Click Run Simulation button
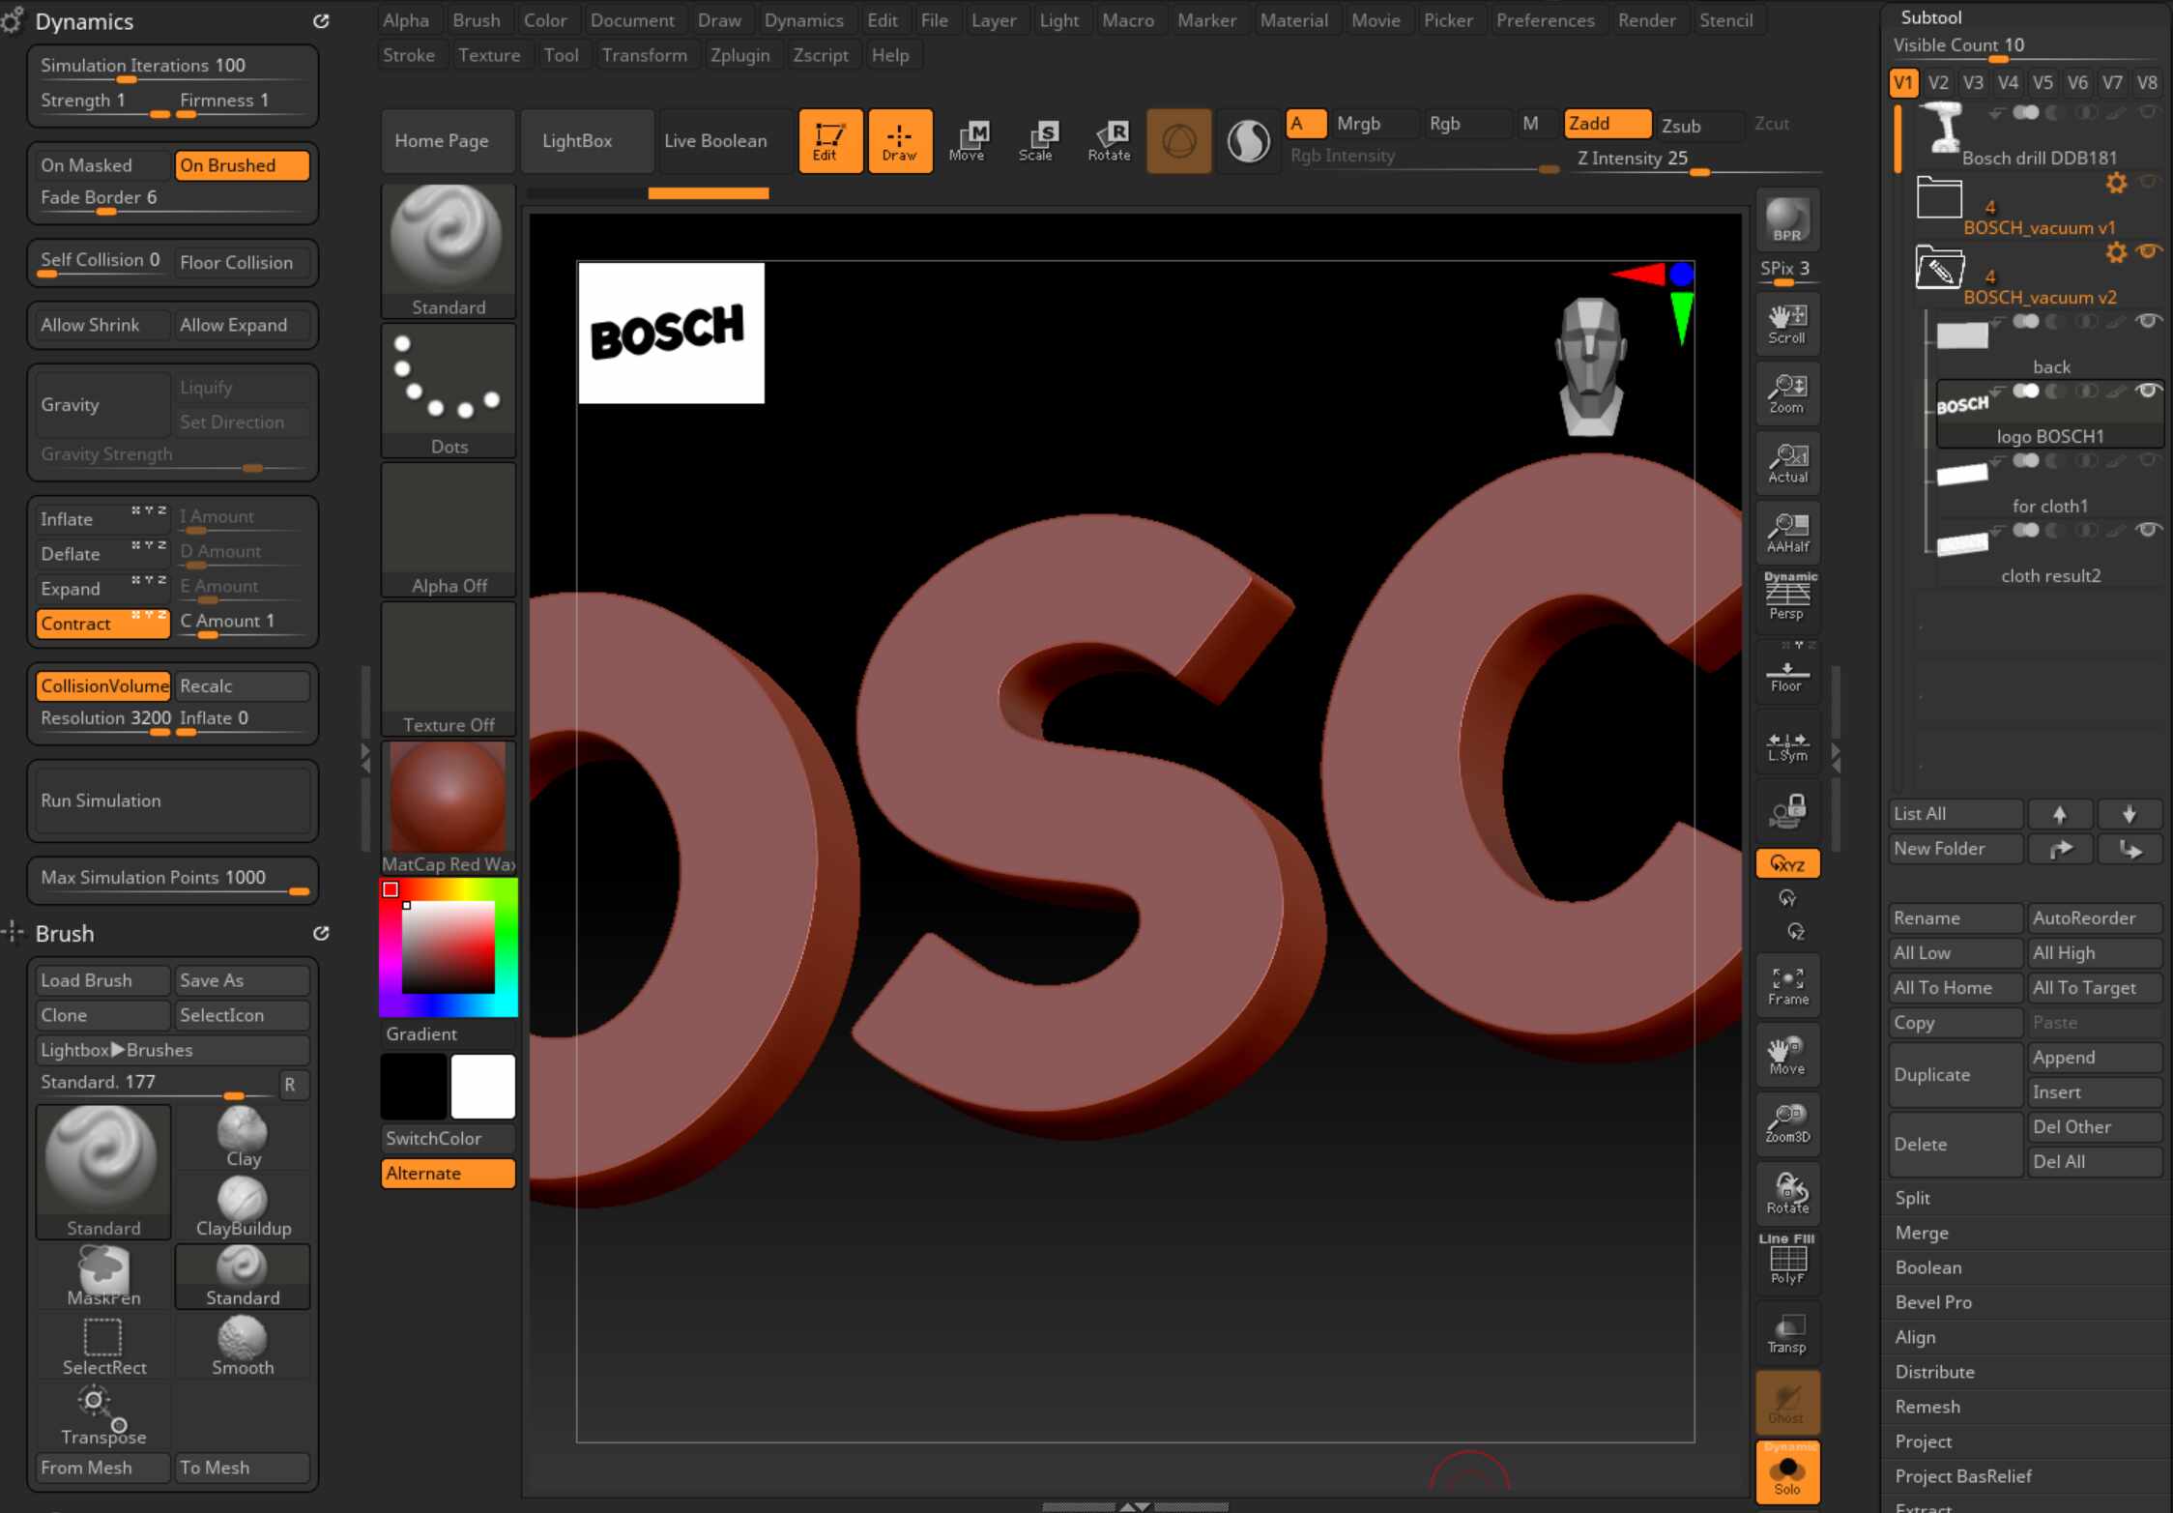 coord(172,800)
